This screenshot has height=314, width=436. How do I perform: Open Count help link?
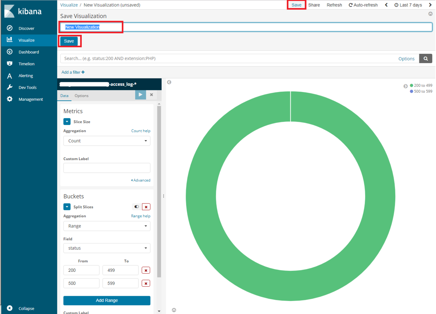(x=141, y=131)
